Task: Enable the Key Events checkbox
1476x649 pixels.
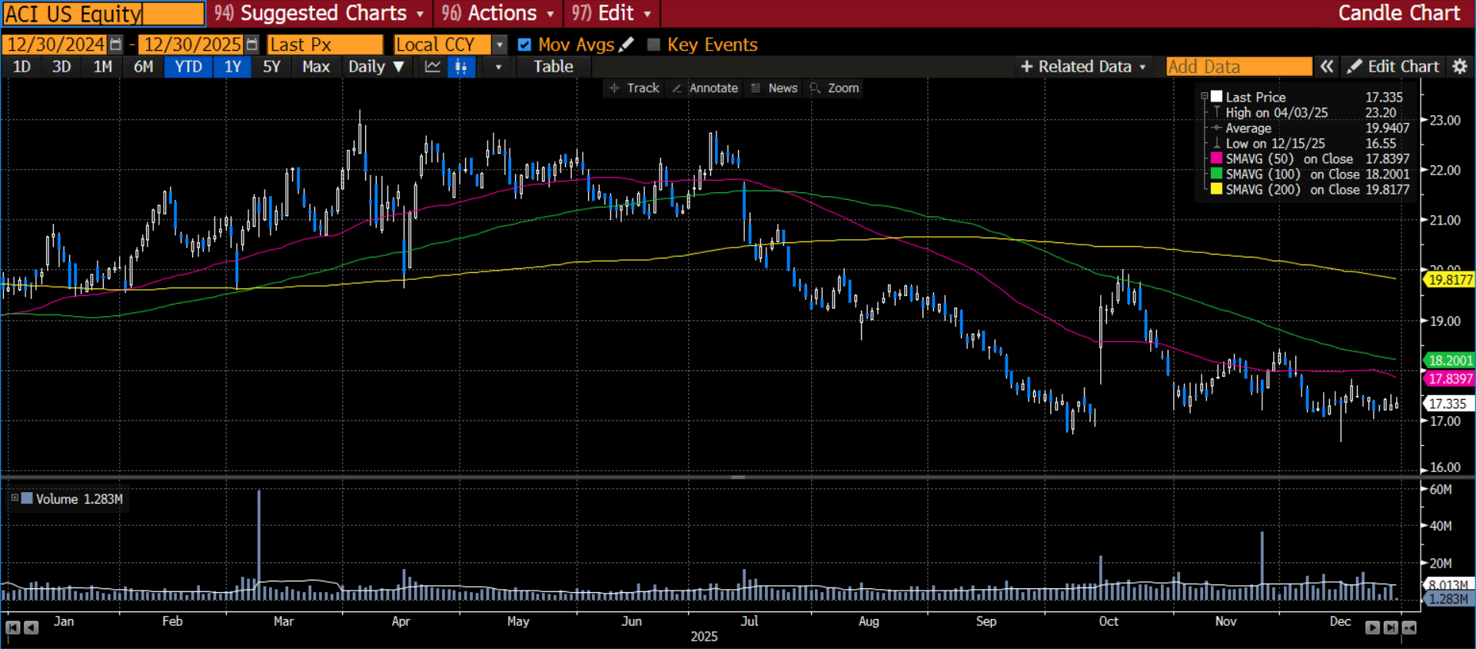Action: pos(654,45)
